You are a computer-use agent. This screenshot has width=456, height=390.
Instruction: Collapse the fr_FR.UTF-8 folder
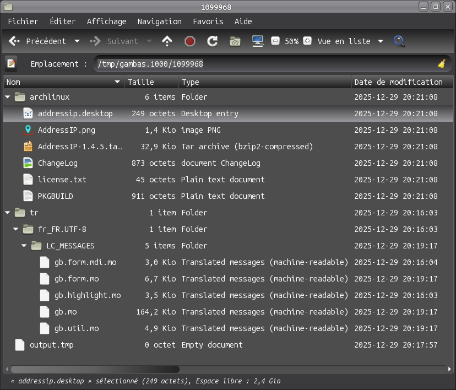(16, 229)
